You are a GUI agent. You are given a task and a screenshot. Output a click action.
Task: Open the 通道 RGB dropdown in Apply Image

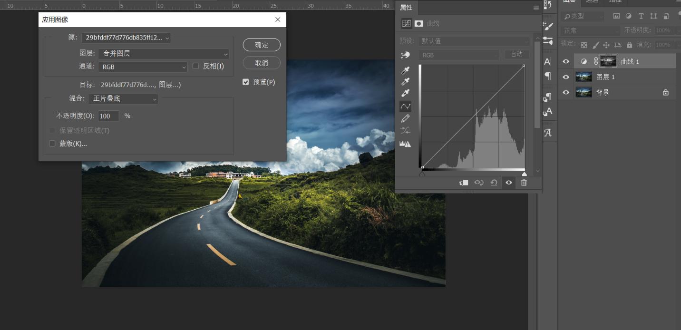click(x=143, y=67)
